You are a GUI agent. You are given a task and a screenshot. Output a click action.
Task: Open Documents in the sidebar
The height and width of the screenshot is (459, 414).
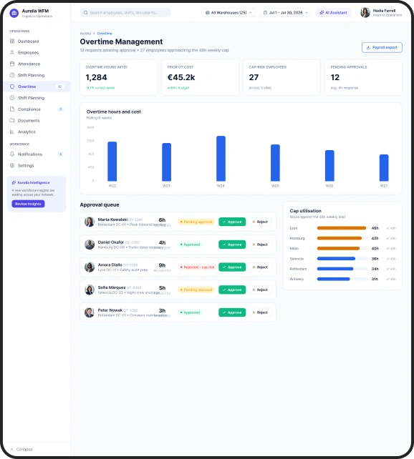pos(37,120)
